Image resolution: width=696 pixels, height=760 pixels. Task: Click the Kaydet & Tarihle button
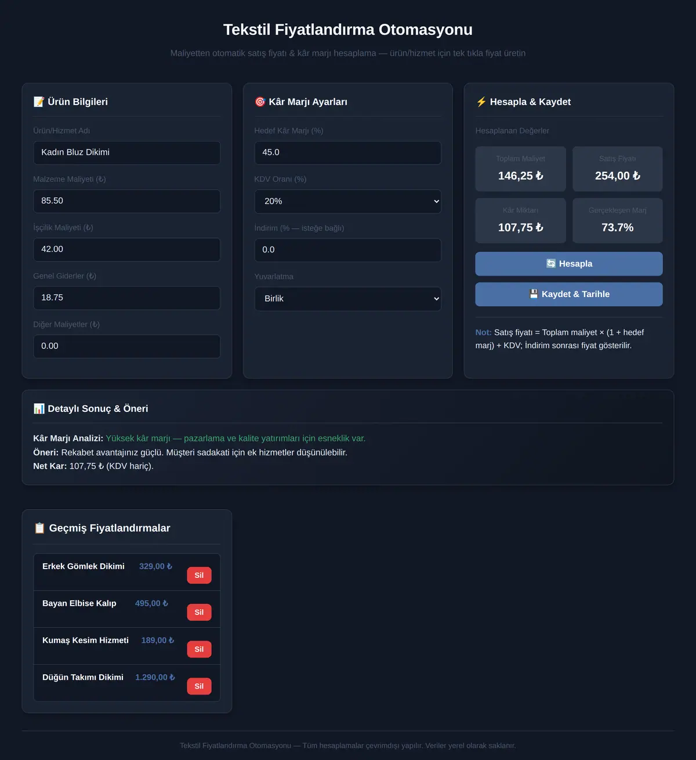[x=569, y=294]
